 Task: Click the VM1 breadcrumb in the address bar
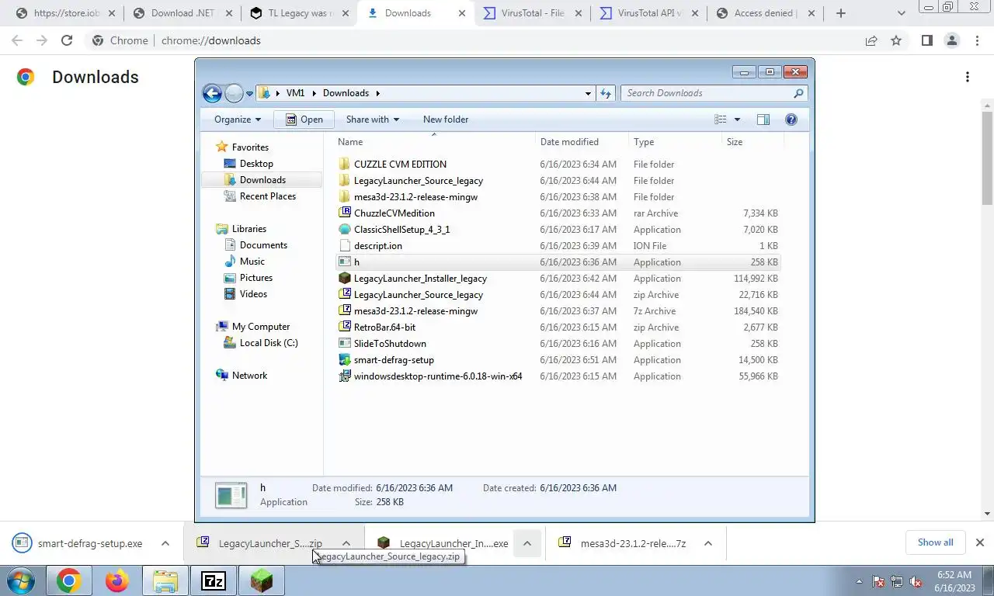point(295,93)
